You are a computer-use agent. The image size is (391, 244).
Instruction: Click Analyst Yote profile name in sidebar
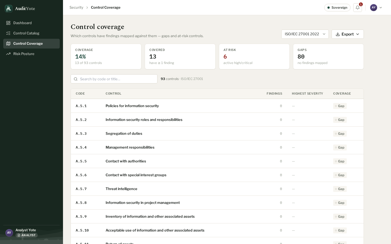coord(26,230)
